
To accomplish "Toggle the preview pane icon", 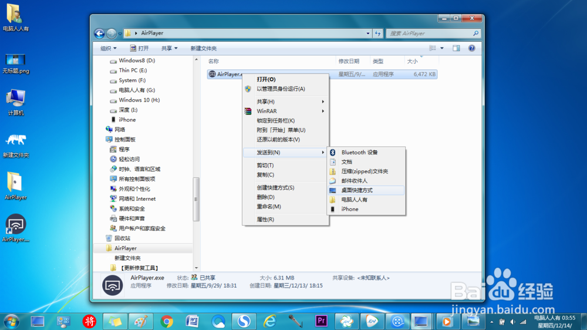I will click(456, 48).
